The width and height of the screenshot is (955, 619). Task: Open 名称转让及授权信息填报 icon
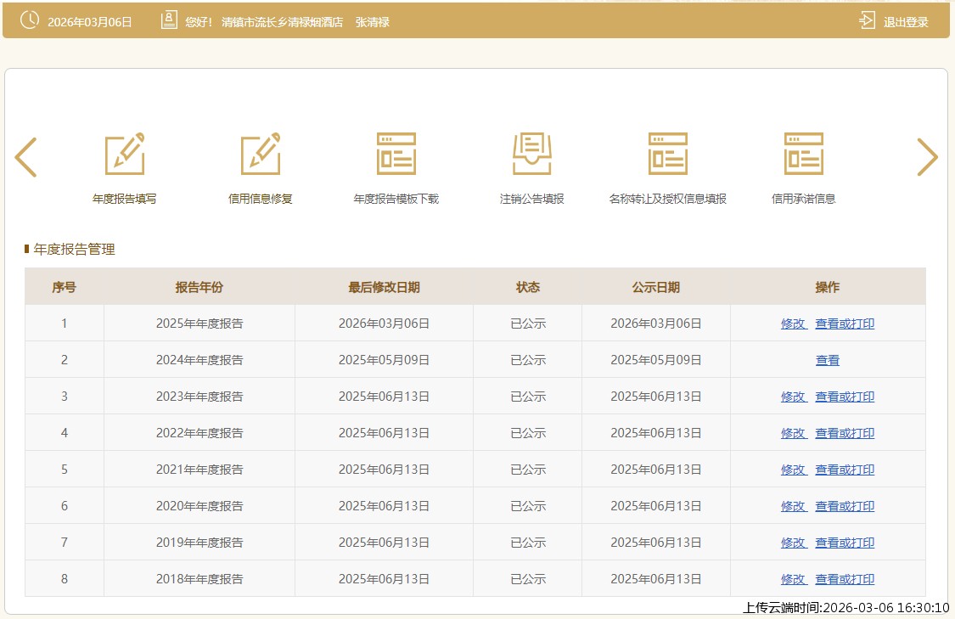pos(668,155)
